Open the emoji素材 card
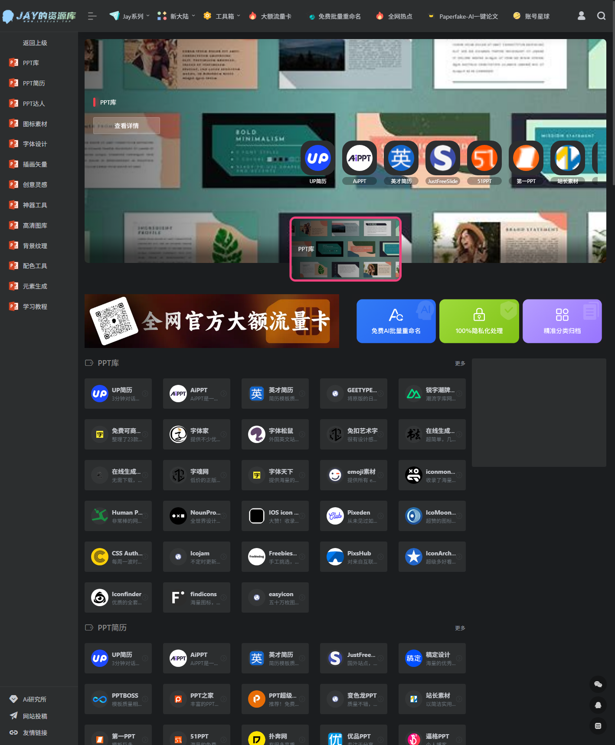 (353, 475)
